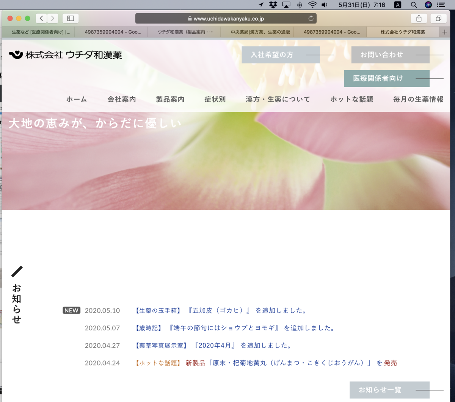Click the volume icon in the menu bar
This screenshot has height=402, width=455.
tap(324, 5)
